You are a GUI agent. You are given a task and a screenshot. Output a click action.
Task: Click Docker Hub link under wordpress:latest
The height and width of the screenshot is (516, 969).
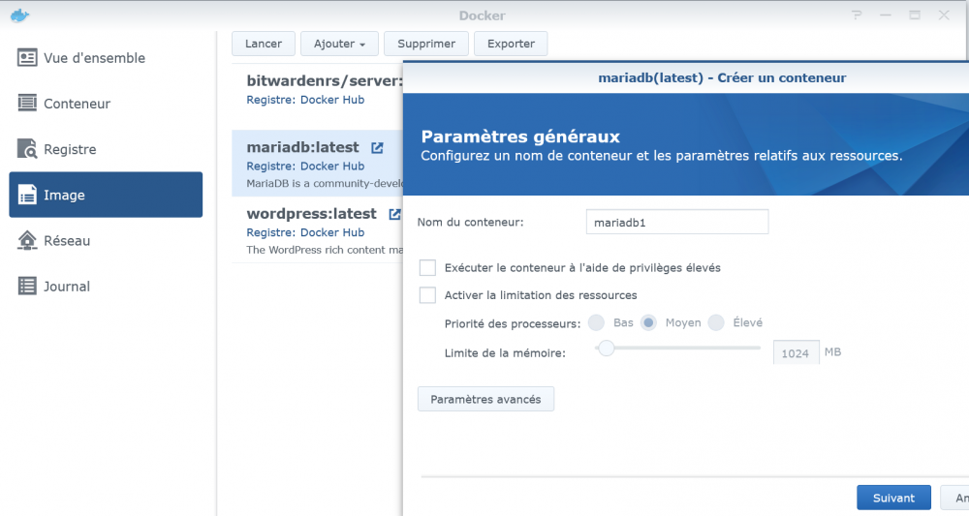coord(332,232)
